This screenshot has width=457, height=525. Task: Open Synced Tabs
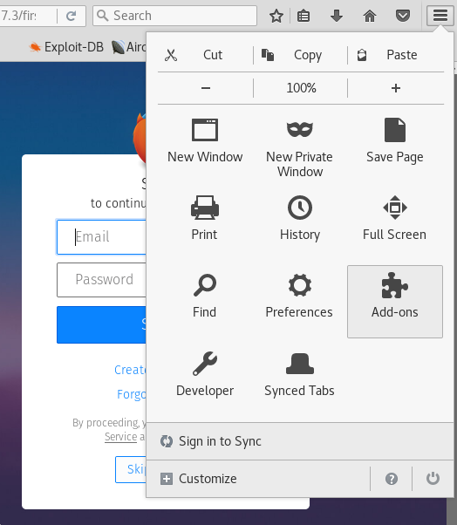299,374
